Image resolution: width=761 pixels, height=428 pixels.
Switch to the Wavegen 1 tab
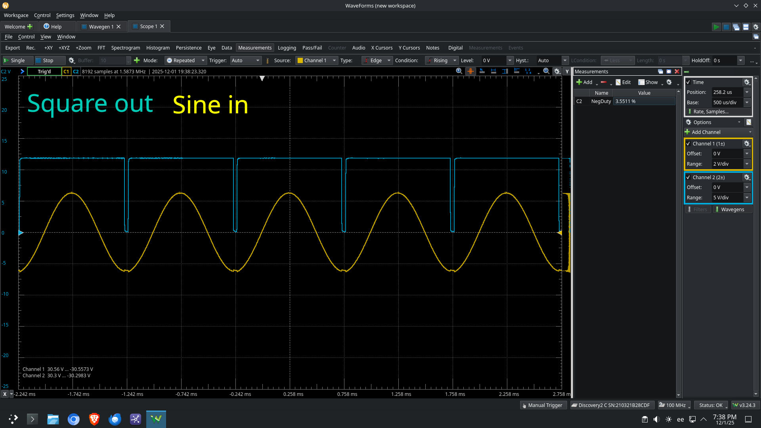tap(101, 27)
